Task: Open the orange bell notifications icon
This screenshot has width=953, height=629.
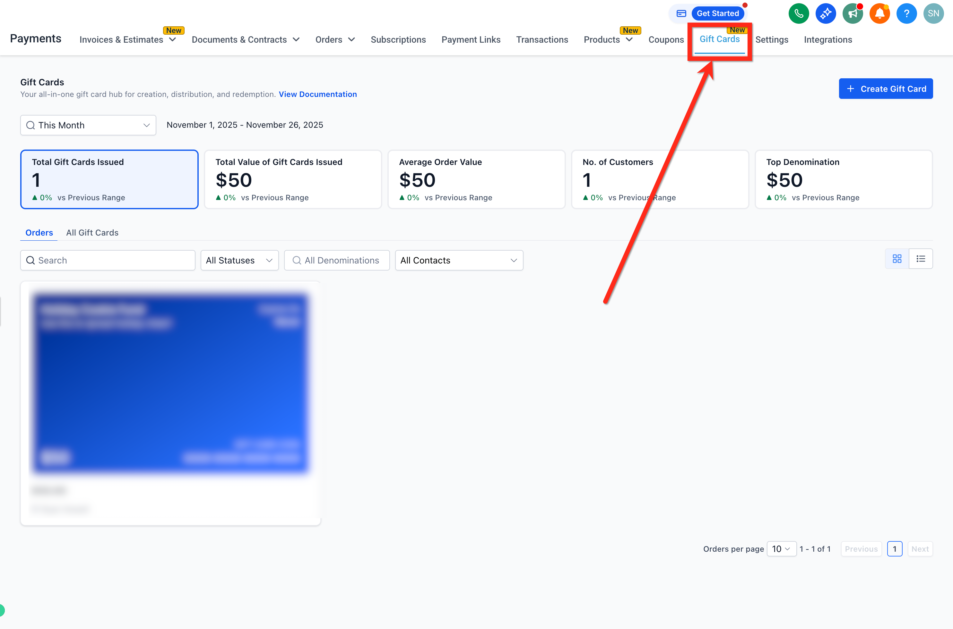Action: pos(879,13)
